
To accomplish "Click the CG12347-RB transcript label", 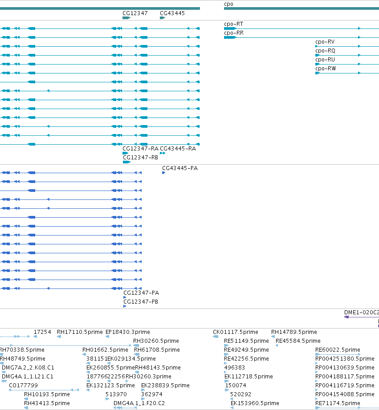I will tap(140, 158).
